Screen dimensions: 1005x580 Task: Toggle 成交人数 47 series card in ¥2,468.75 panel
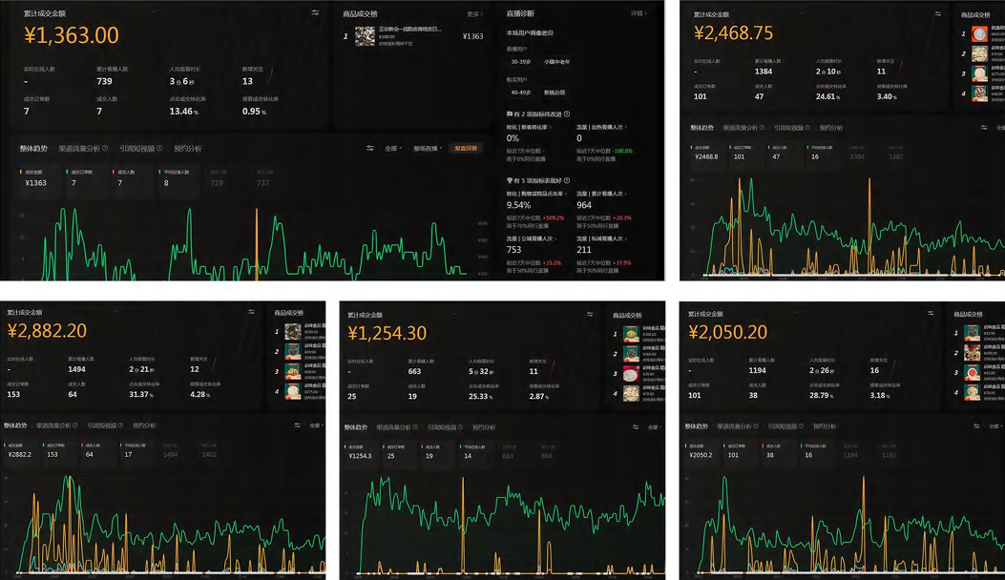point(784,153)
